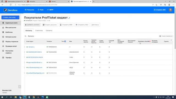This screenshot has height=99, width=176.
Task: Click the Тарифы sidebar icon
Action: 3,57
